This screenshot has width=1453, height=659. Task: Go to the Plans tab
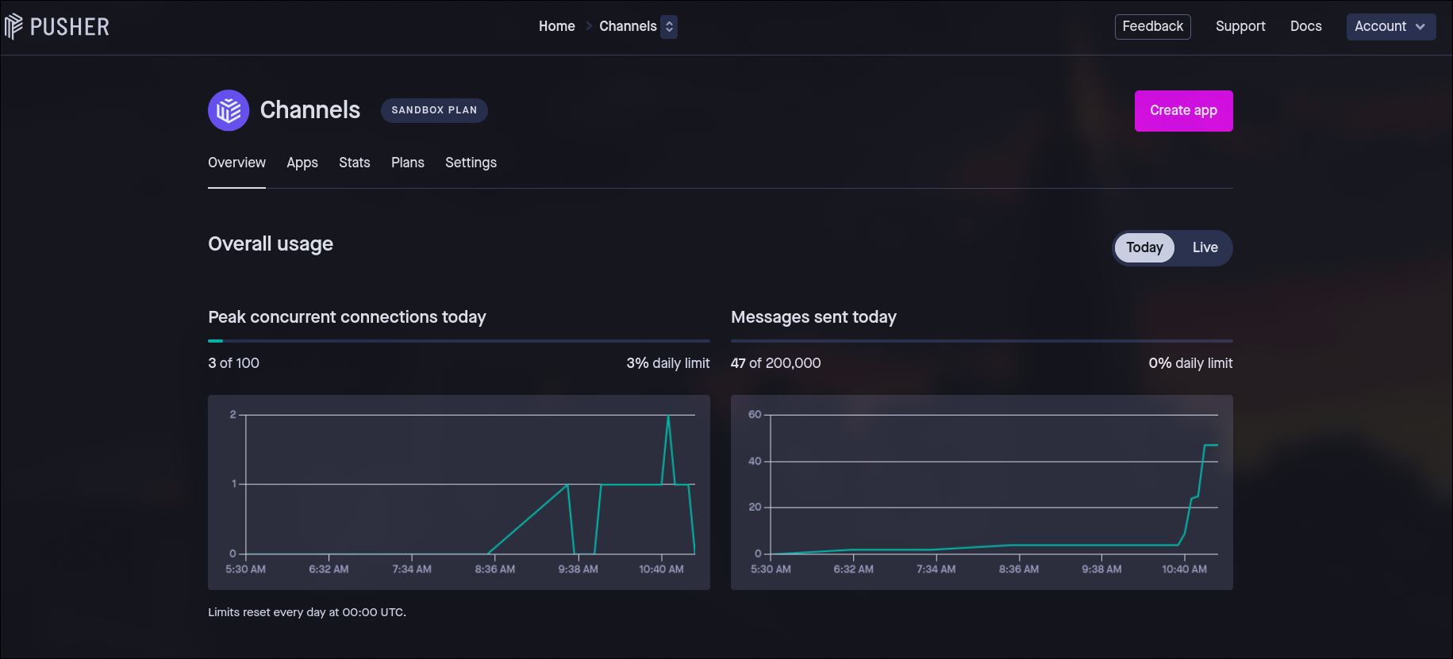click(408, 163)
